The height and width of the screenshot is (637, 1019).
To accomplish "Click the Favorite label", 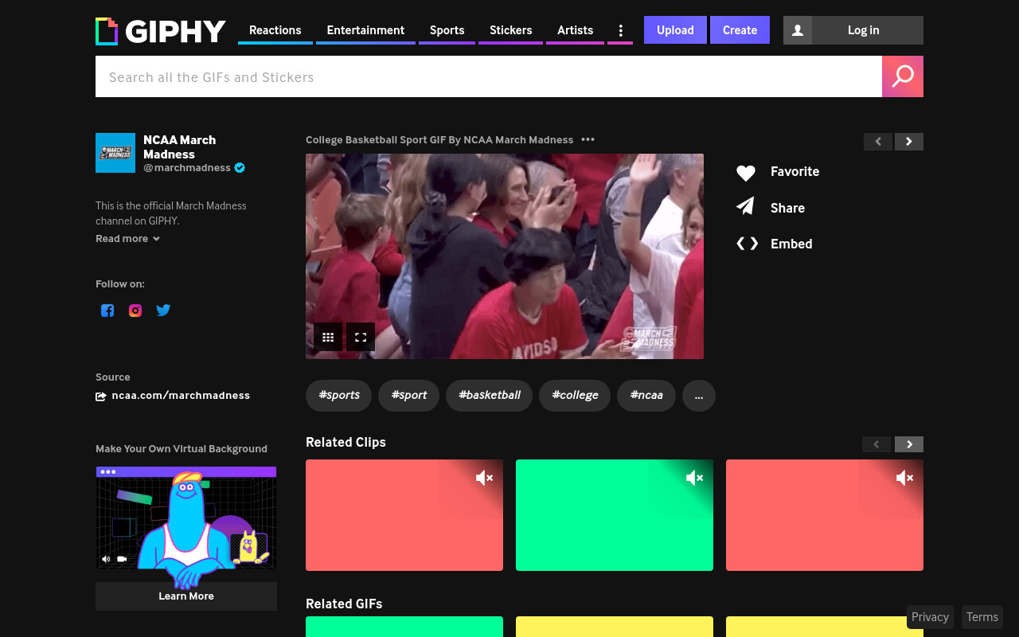I will pyautogui.click(x=795, y=172).
